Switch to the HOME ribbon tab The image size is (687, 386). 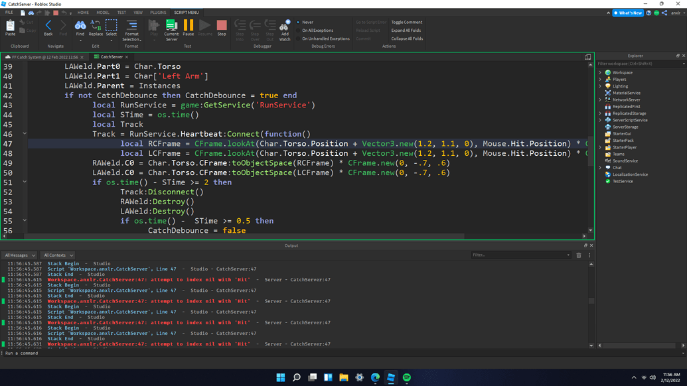pos(83,13)
